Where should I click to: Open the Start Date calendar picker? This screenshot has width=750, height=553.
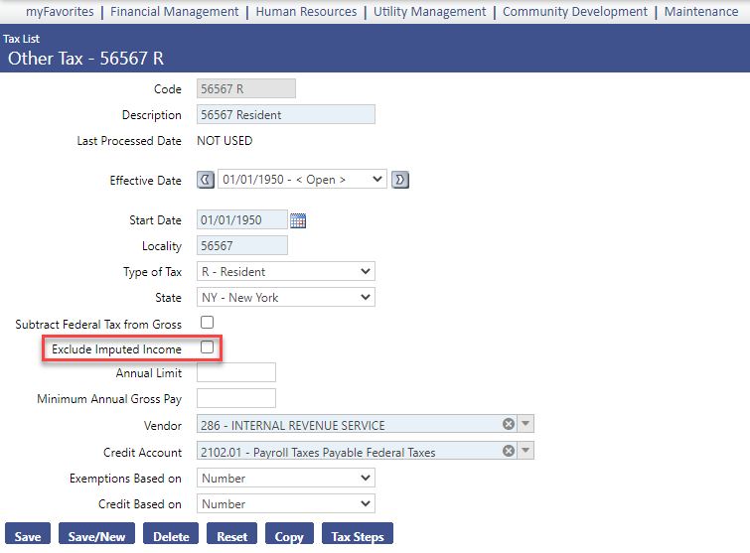[x=298, y=220]
